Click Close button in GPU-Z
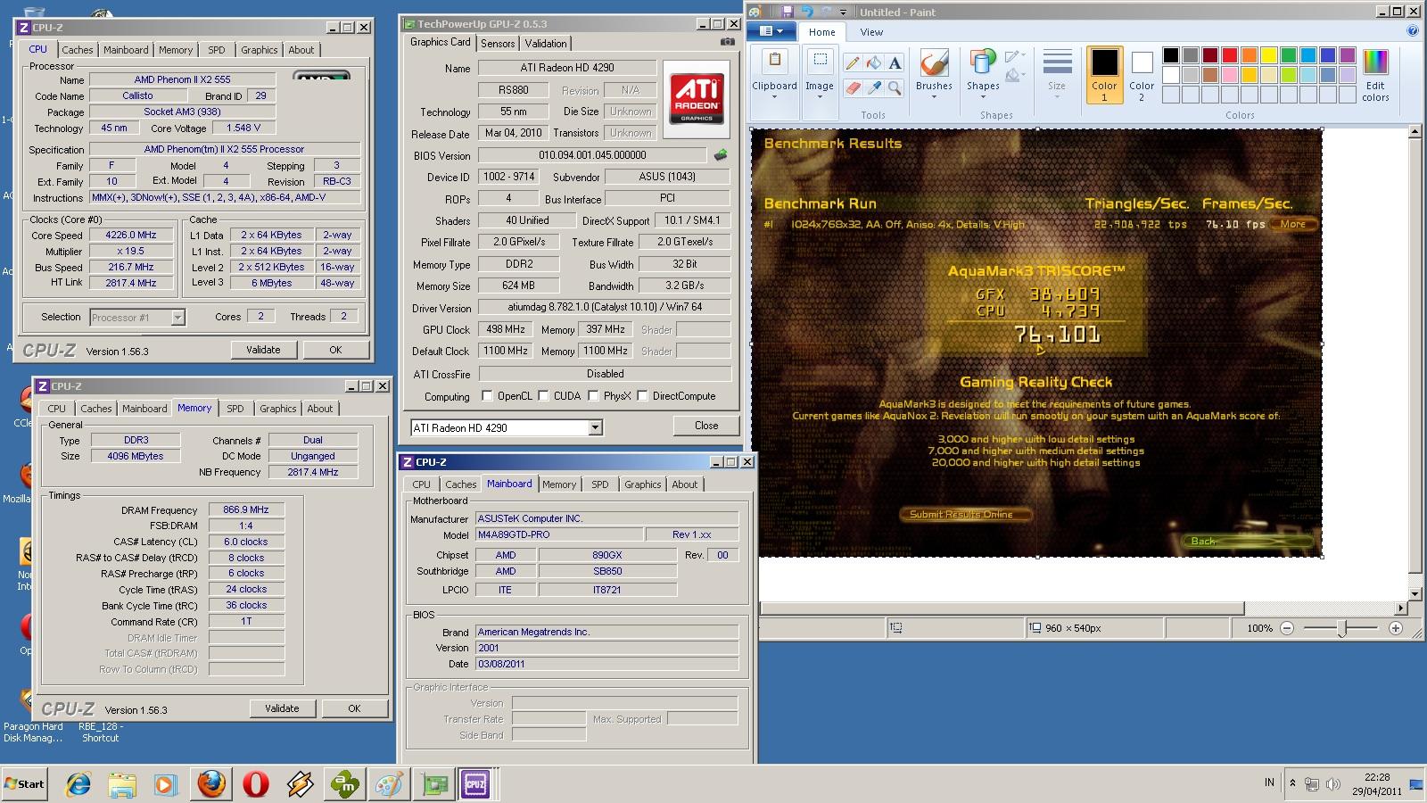 [x=706, y=426]
